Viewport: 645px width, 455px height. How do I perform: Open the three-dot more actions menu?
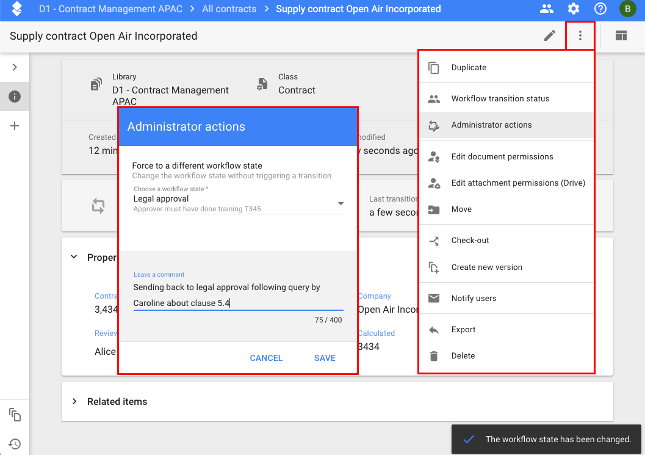580,36
